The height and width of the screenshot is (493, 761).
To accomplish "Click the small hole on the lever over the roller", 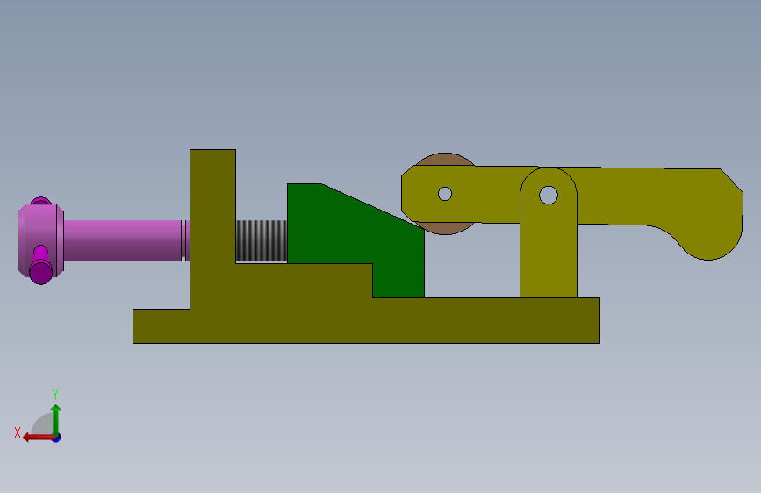I will (x=445, y=194).
